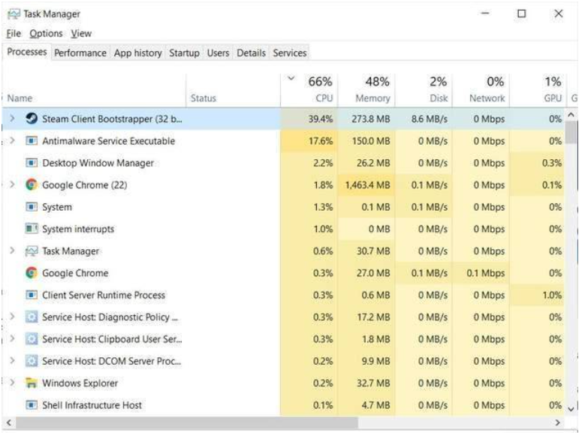Click the horizontal scrollbar right arrow
585x433 pixels.
coord(558,422)
